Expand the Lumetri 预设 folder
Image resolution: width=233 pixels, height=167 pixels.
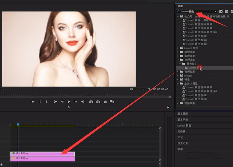coord(177,48)
